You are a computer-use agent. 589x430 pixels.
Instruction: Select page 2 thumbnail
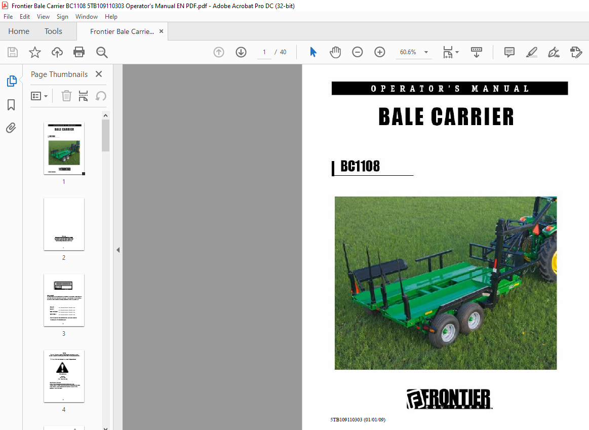tap(64, 224)
